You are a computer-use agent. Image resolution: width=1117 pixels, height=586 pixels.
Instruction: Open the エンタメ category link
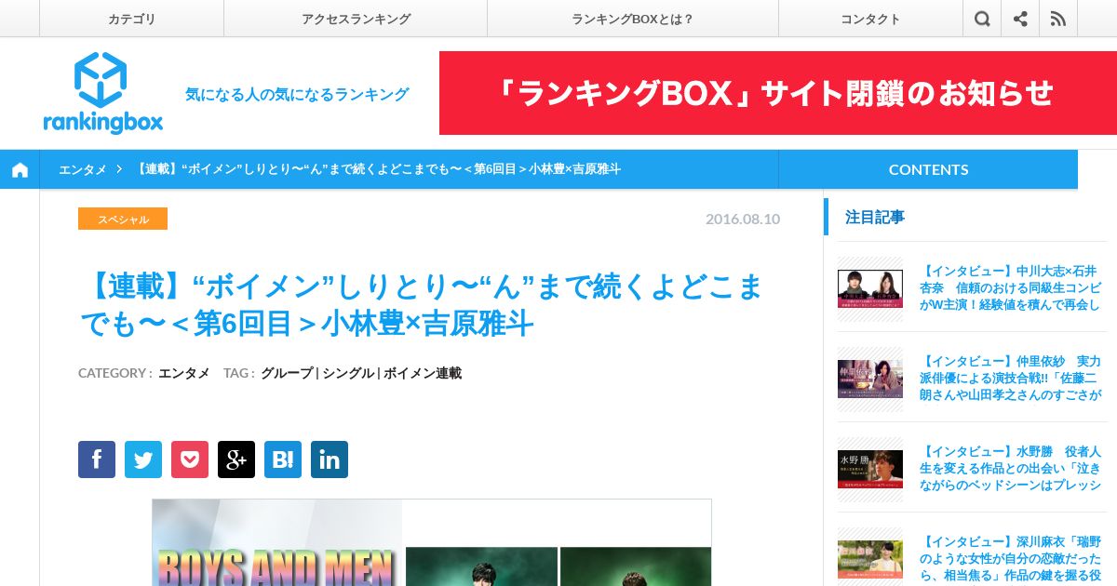click(x=183, y=373)
